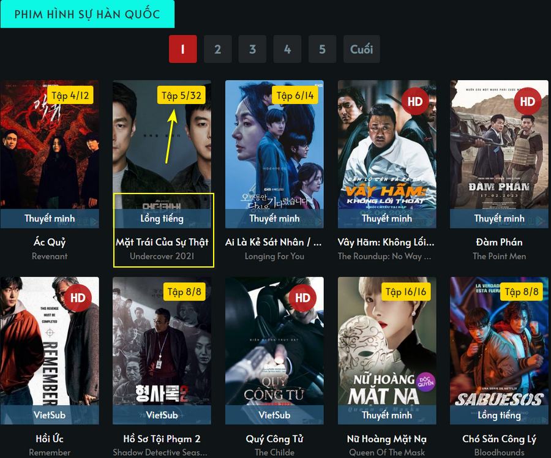Click the HD badge on Remember poster
551x458 pixels.
78,298
